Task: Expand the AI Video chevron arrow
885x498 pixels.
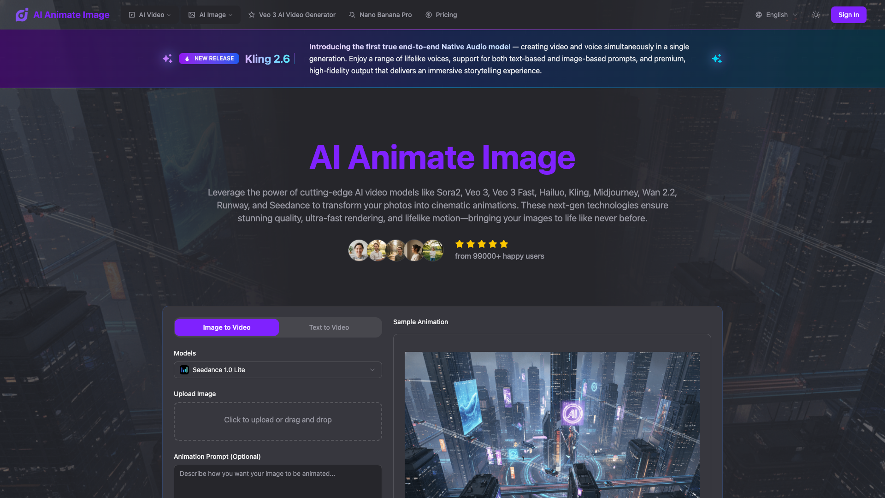Action: pyautogui.click(x=169, y=15)
